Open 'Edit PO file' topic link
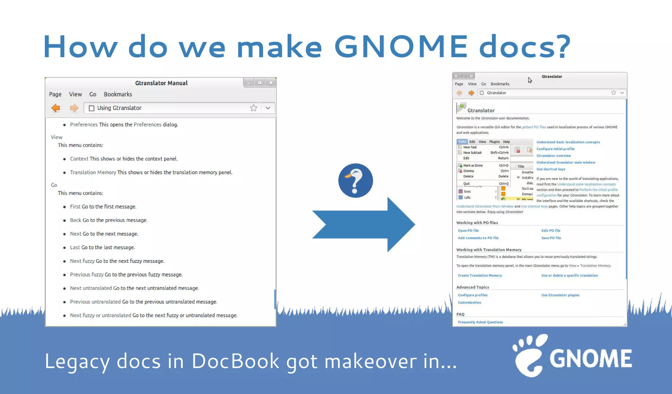This screenshot has height=394, width=672. [x=551, y=230]
